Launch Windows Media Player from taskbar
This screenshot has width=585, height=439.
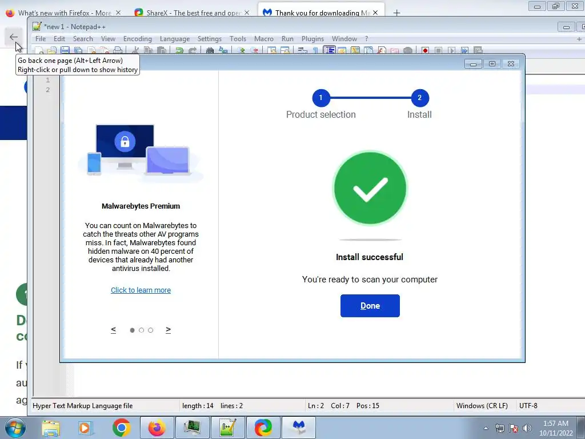(x=86, y=428)
